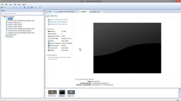Screen dimensions: 181x101
Task: Open the Tabs menu
Action: (19, 4)
